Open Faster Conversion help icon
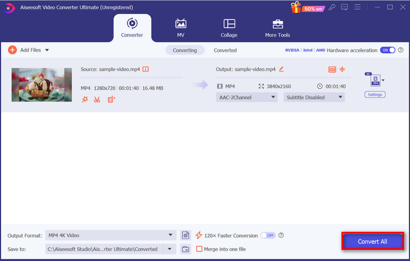Viewport: 410px width, 261px height. 281,235
